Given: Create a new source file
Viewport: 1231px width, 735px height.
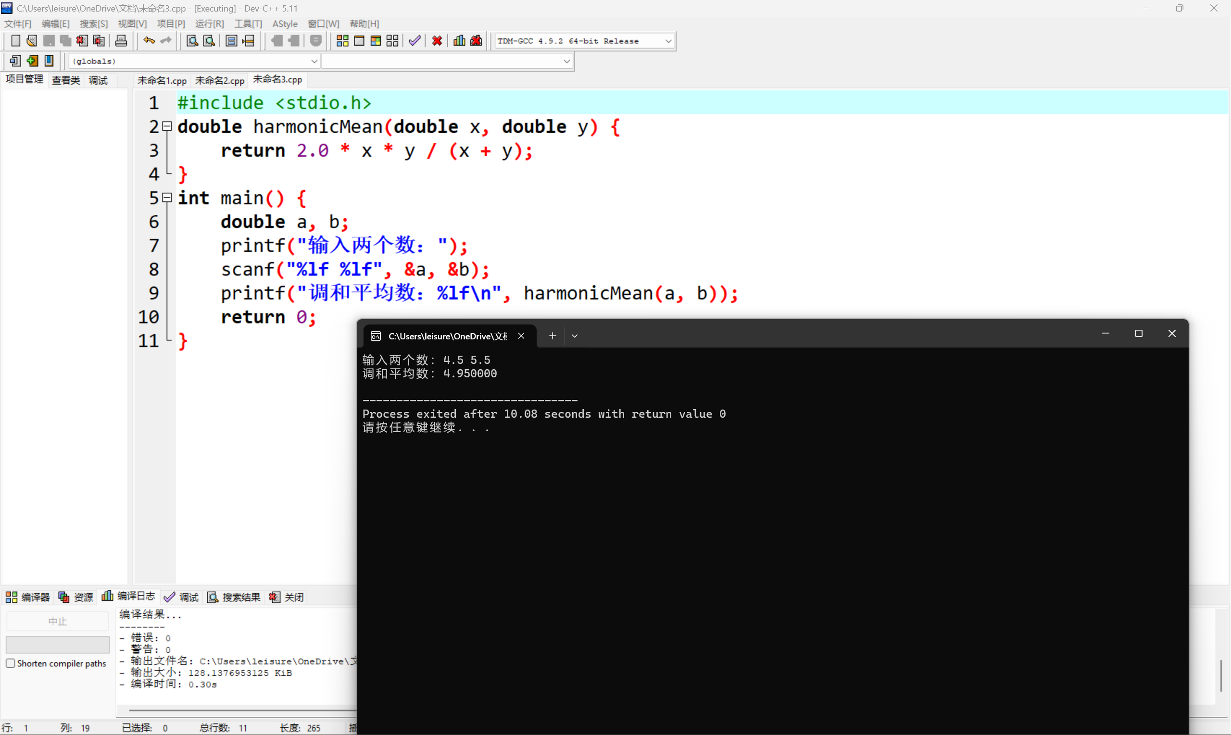Looking at the screenshot, I should click(x=15, y=40).
